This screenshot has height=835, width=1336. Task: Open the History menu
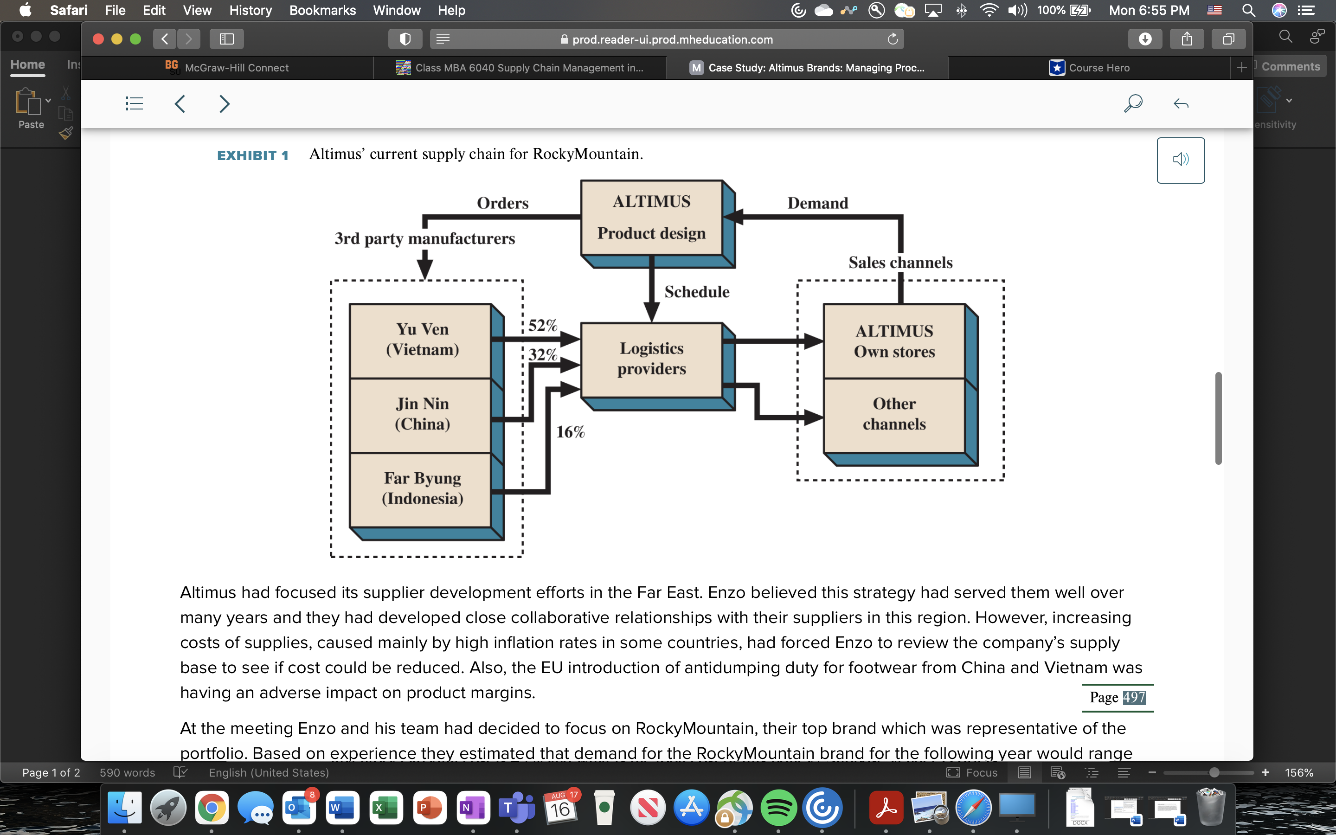[250, 10]
